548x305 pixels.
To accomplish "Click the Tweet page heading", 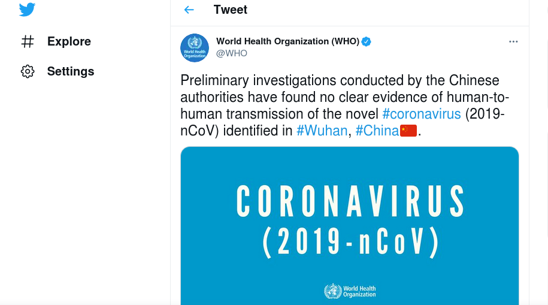I will [x=231, y=10].
